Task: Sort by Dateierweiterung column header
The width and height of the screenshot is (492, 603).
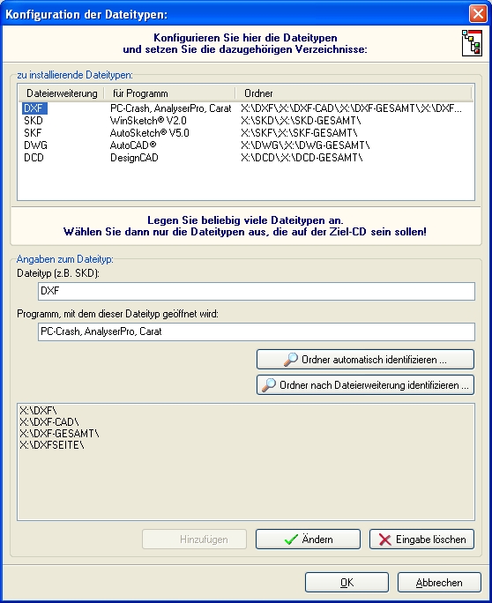Action: (62, 93)
